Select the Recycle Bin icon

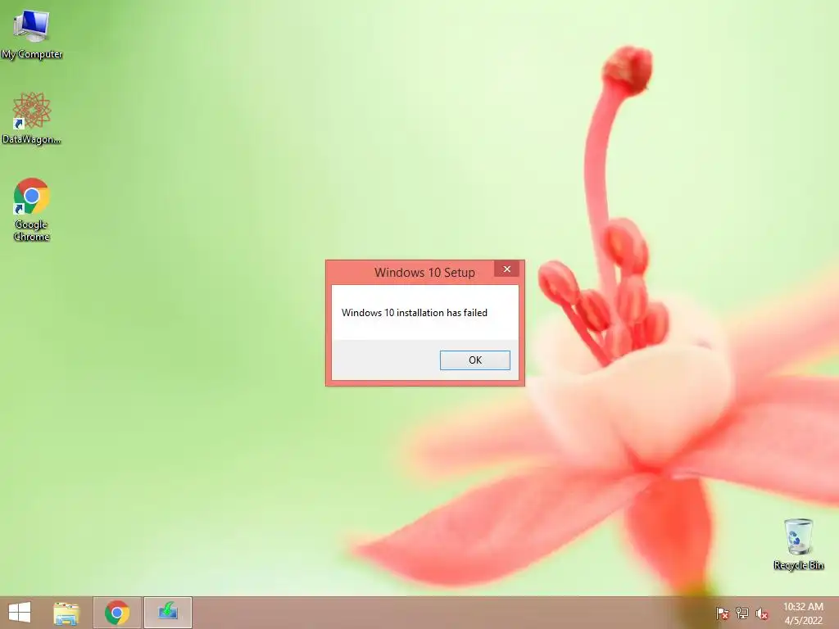tap(798, 544)
